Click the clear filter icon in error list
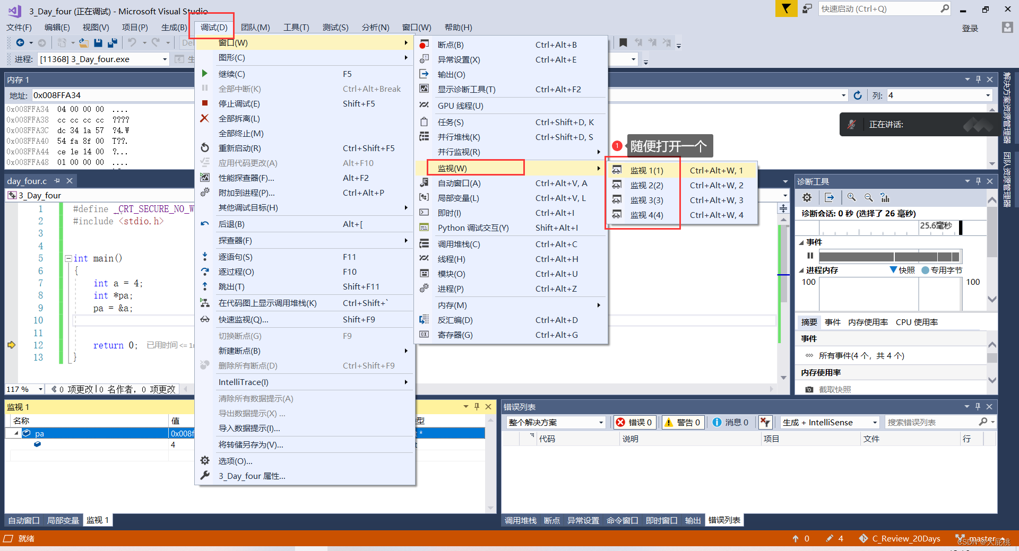 click(765, 422)
